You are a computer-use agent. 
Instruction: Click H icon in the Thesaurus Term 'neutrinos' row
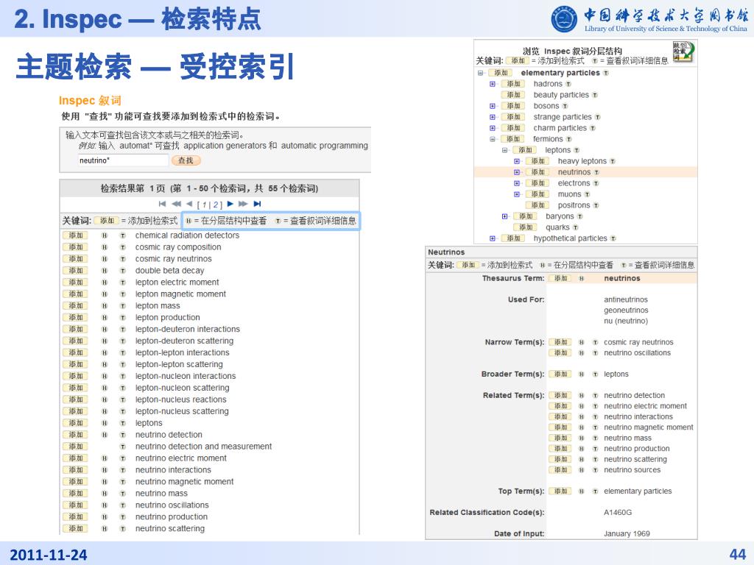click(x=582, y=279)
